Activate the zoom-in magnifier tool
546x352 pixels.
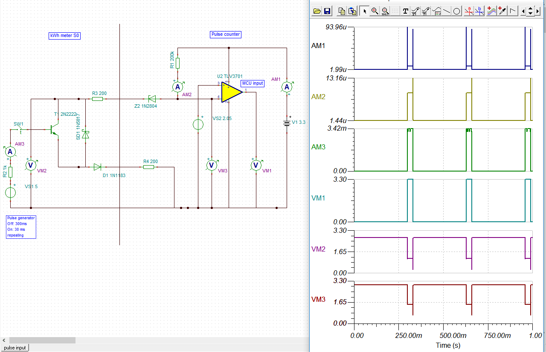(375, 11)
